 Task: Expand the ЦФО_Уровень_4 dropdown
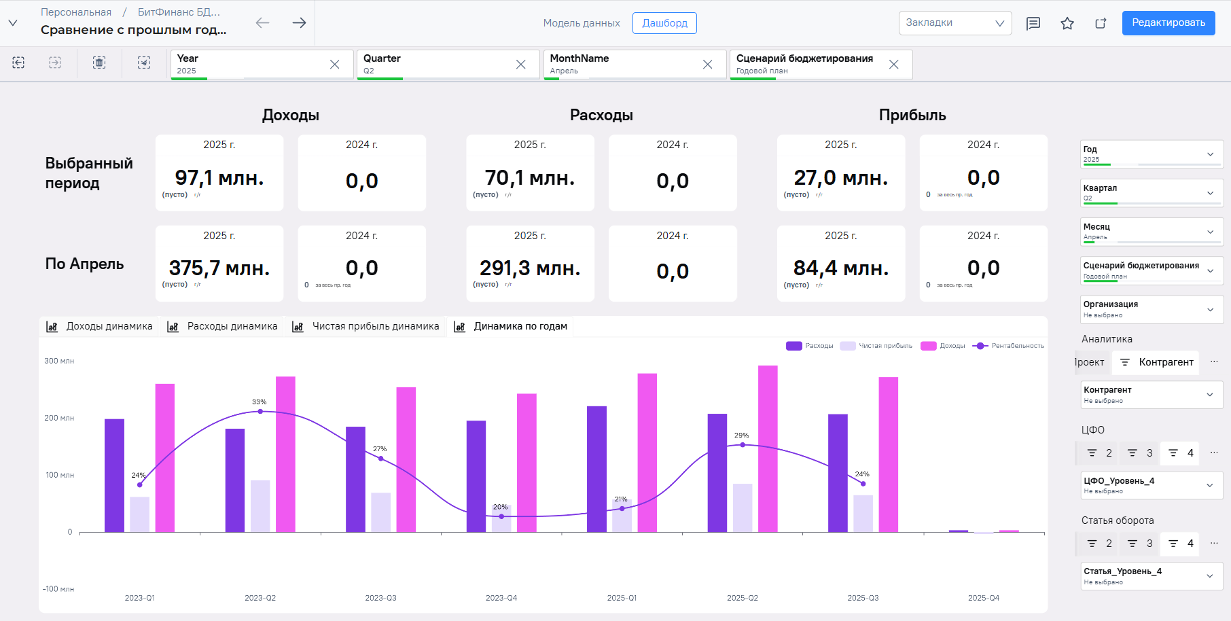(1152, 485)
